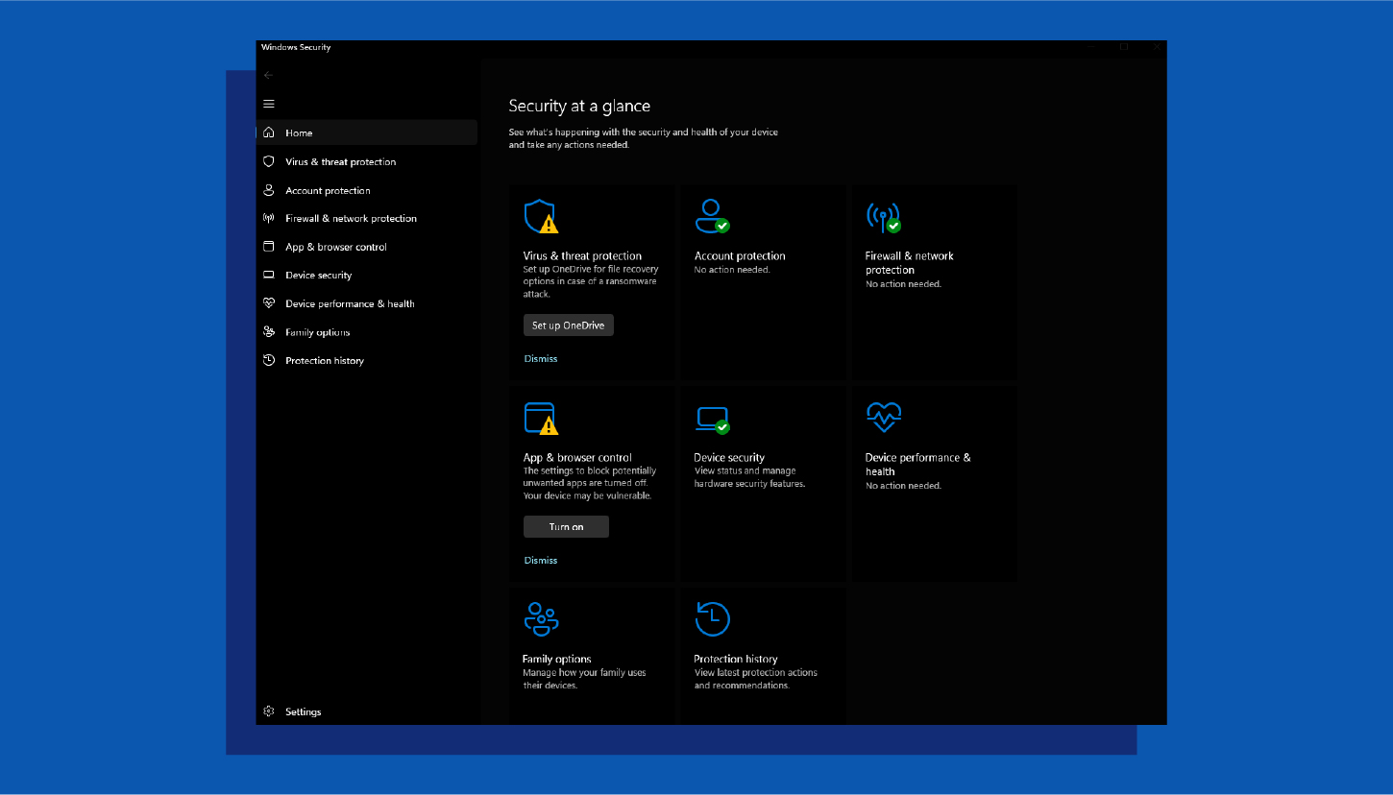Click the Set up OneDrive button
The image size is (1393, 795).
[568, 325]
